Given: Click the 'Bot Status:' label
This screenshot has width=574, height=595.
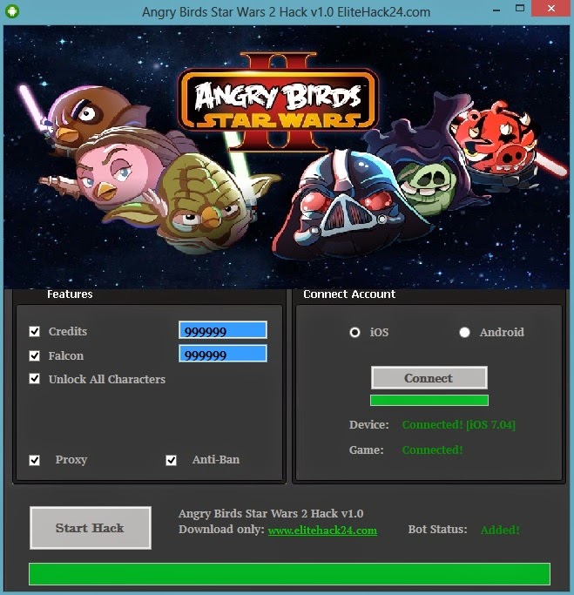Looking at the screenshot, I should pos(437,530).
